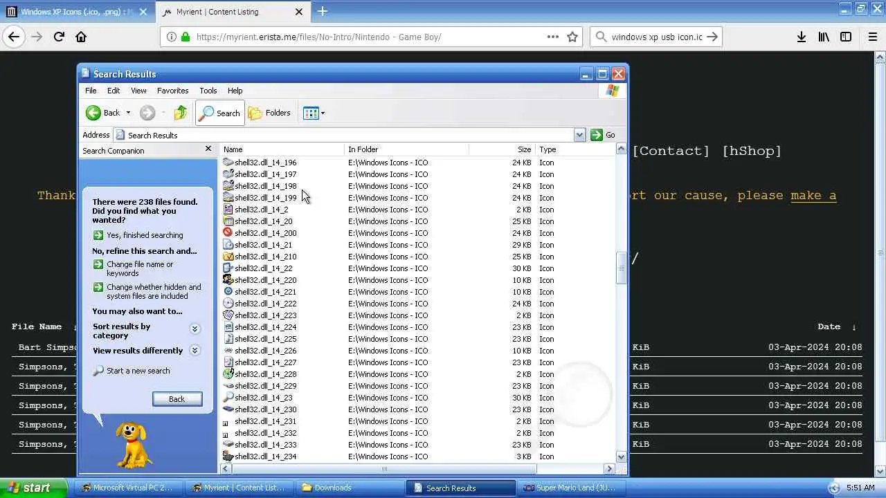The image size is (886, 498).
Task: Select file name shell32.dll_14_227
Action: point(265,362)
